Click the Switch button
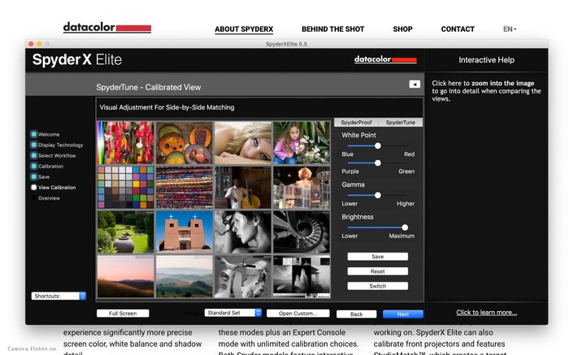This screenshot has width=569, height=355. (378, 286)
